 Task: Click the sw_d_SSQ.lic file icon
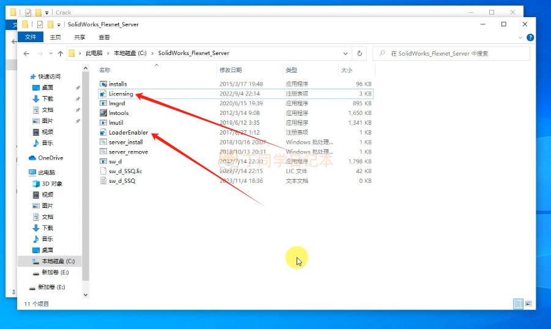pyautogui.click(x=103, y=171)
